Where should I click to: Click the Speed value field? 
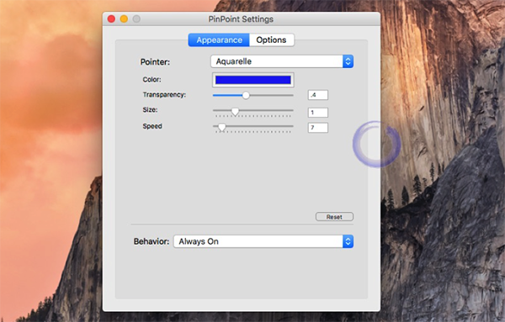[318, 128]
